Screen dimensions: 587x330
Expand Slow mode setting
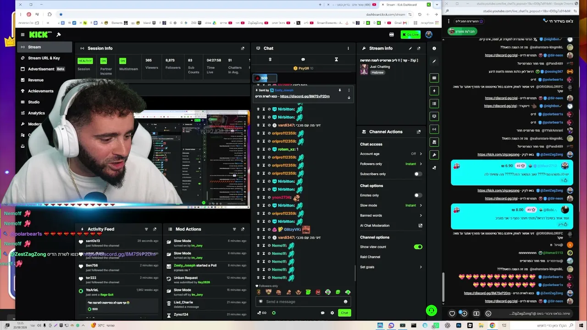[421, 205]
